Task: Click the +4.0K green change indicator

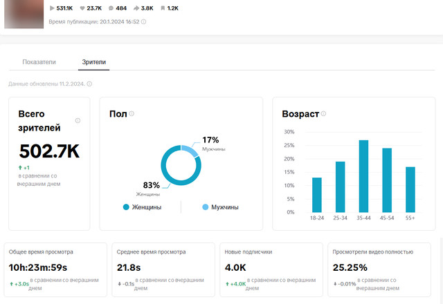Action: coord(236,284)
